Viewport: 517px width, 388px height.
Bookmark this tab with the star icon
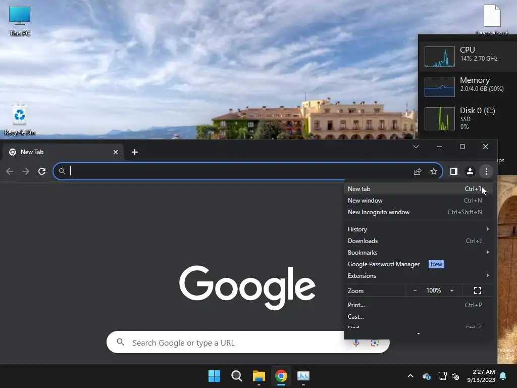click(434, 171)
